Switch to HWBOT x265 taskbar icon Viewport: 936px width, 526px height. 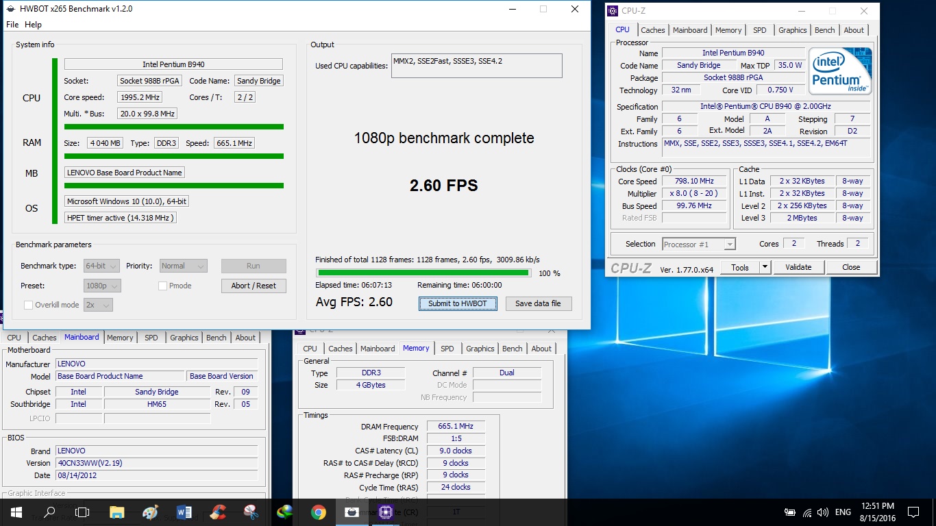(352, 512)
